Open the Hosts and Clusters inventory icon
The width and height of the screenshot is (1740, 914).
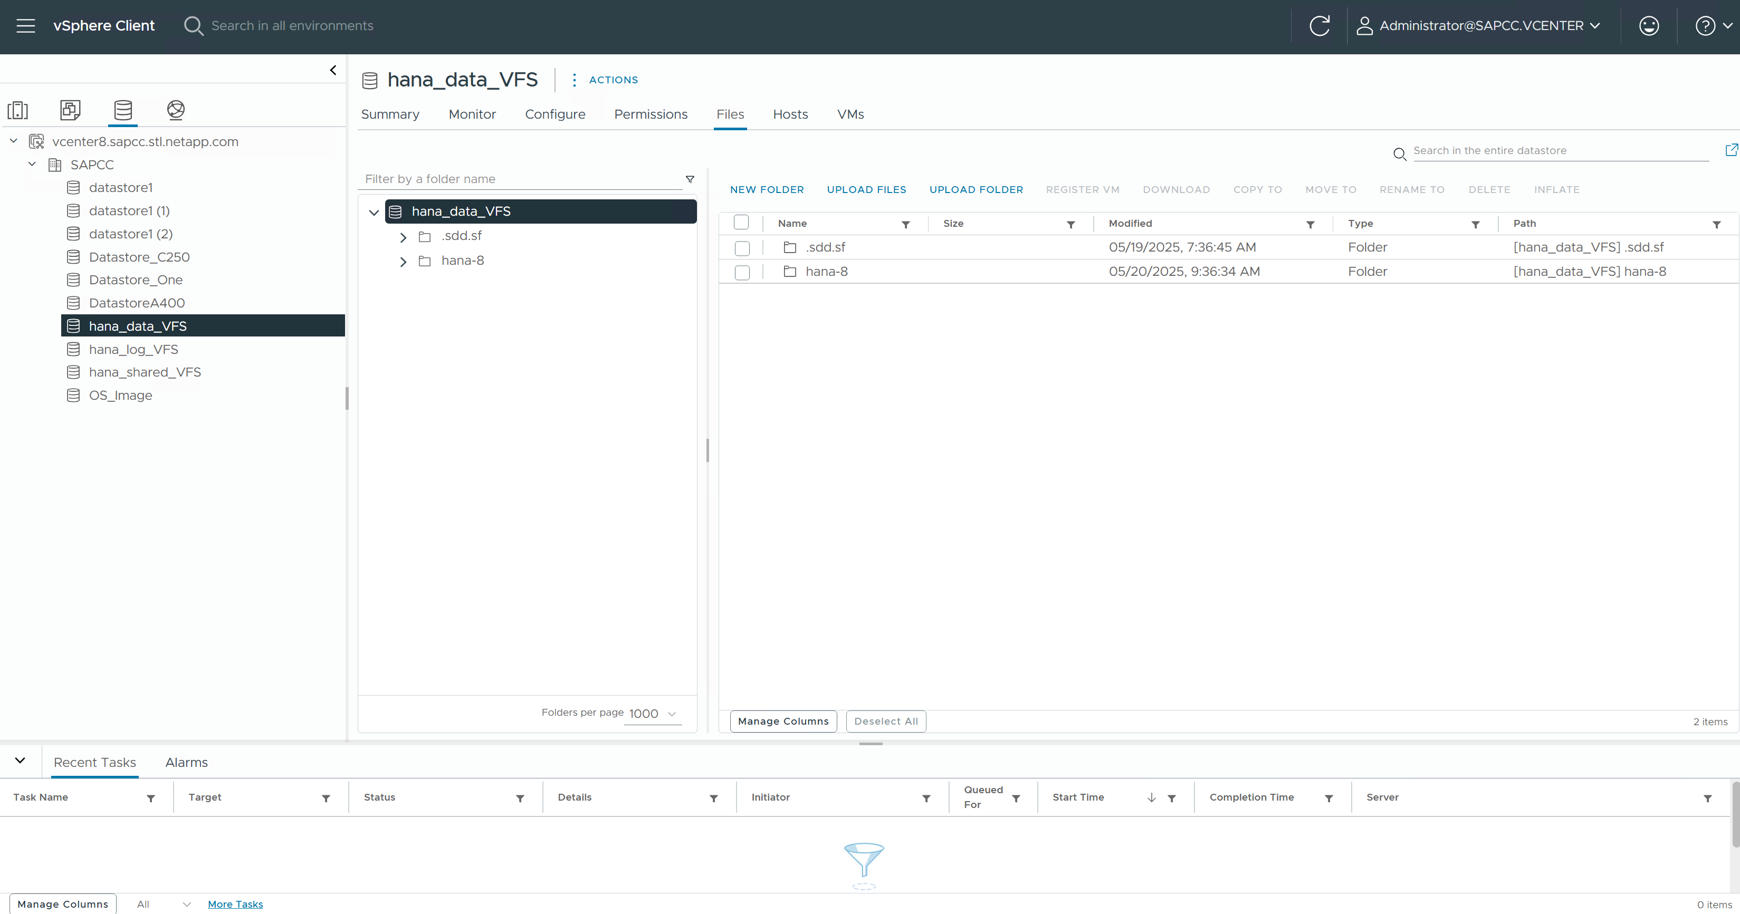17,109
